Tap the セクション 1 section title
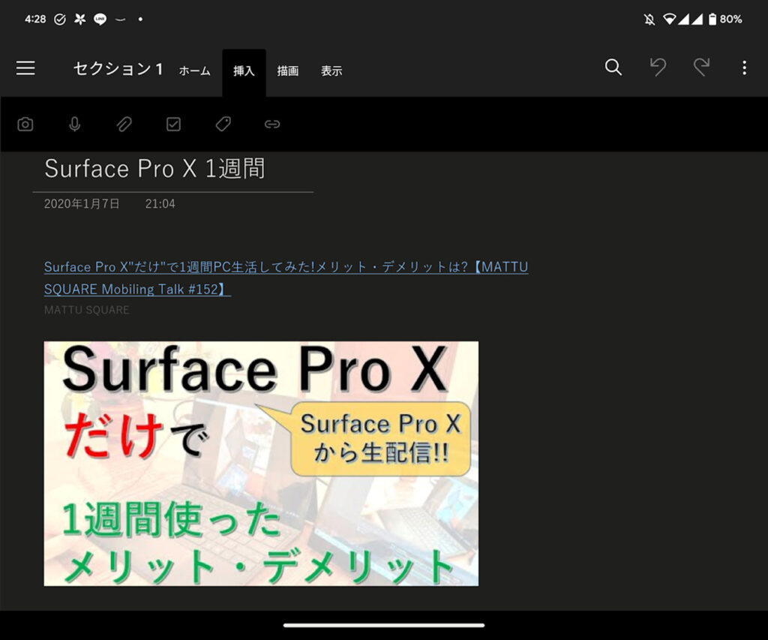Screen dimensions: 768x640 (118, 68)
